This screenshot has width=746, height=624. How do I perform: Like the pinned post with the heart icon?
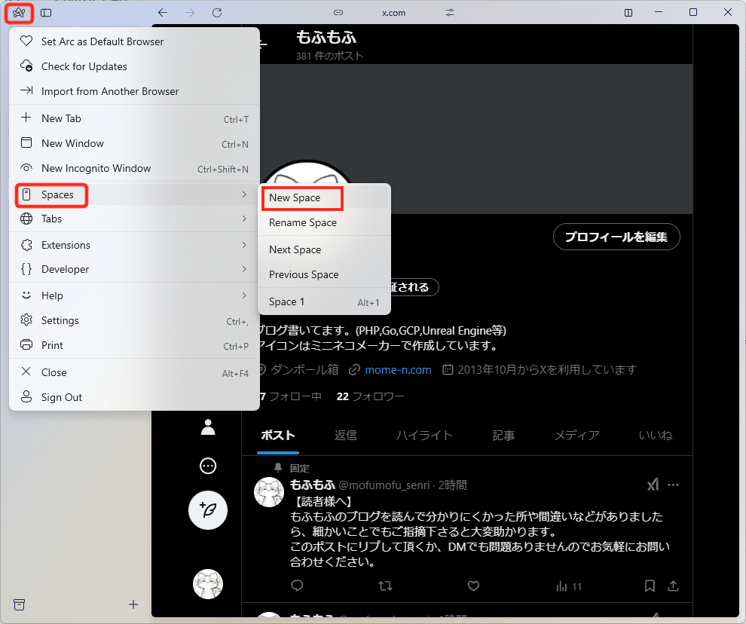coord(473,586)
